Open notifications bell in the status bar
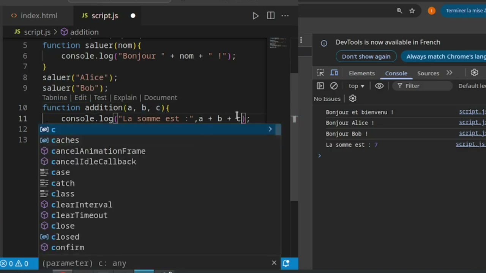 286,263
